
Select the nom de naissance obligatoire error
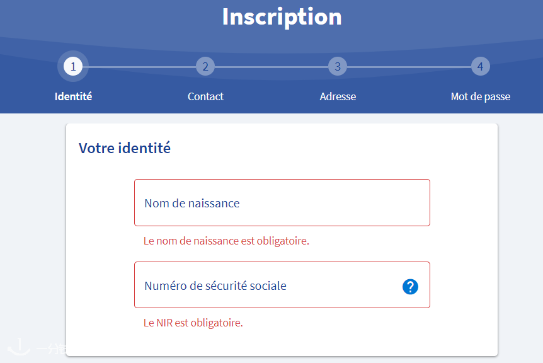(x=226, y=241)
